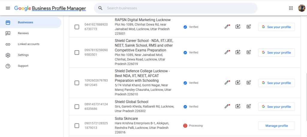This screenshot has width=307, height=137.
Task: Check the Solia Skincare row checkbox
Action: [x=77, y=126]
